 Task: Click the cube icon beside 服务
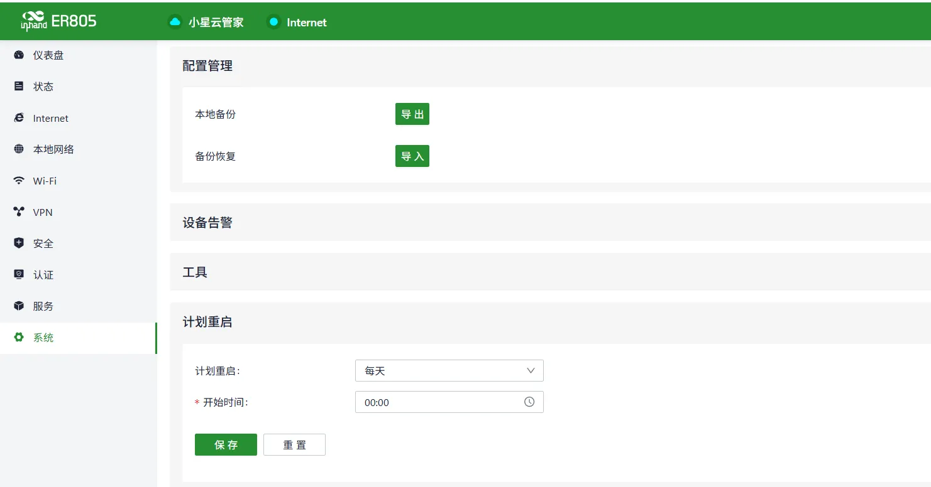(19, 306)
